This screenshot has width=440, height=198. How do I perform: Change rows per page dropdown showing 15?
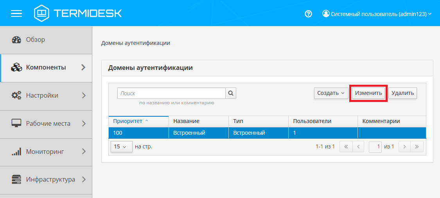(x=121, y=147)
